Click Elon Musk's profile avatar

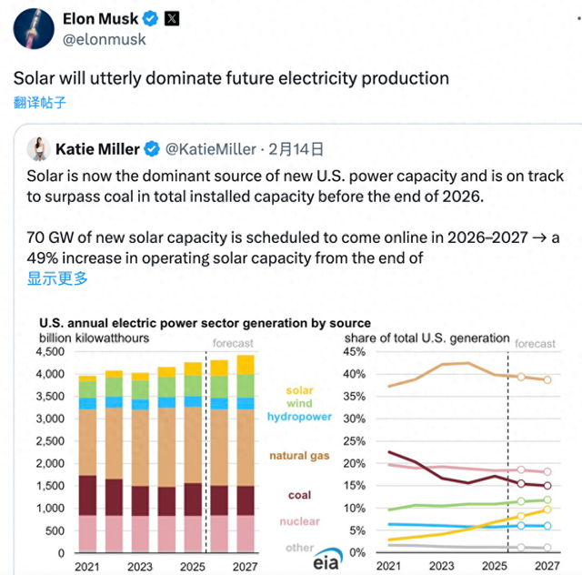[x=31, y=29]
